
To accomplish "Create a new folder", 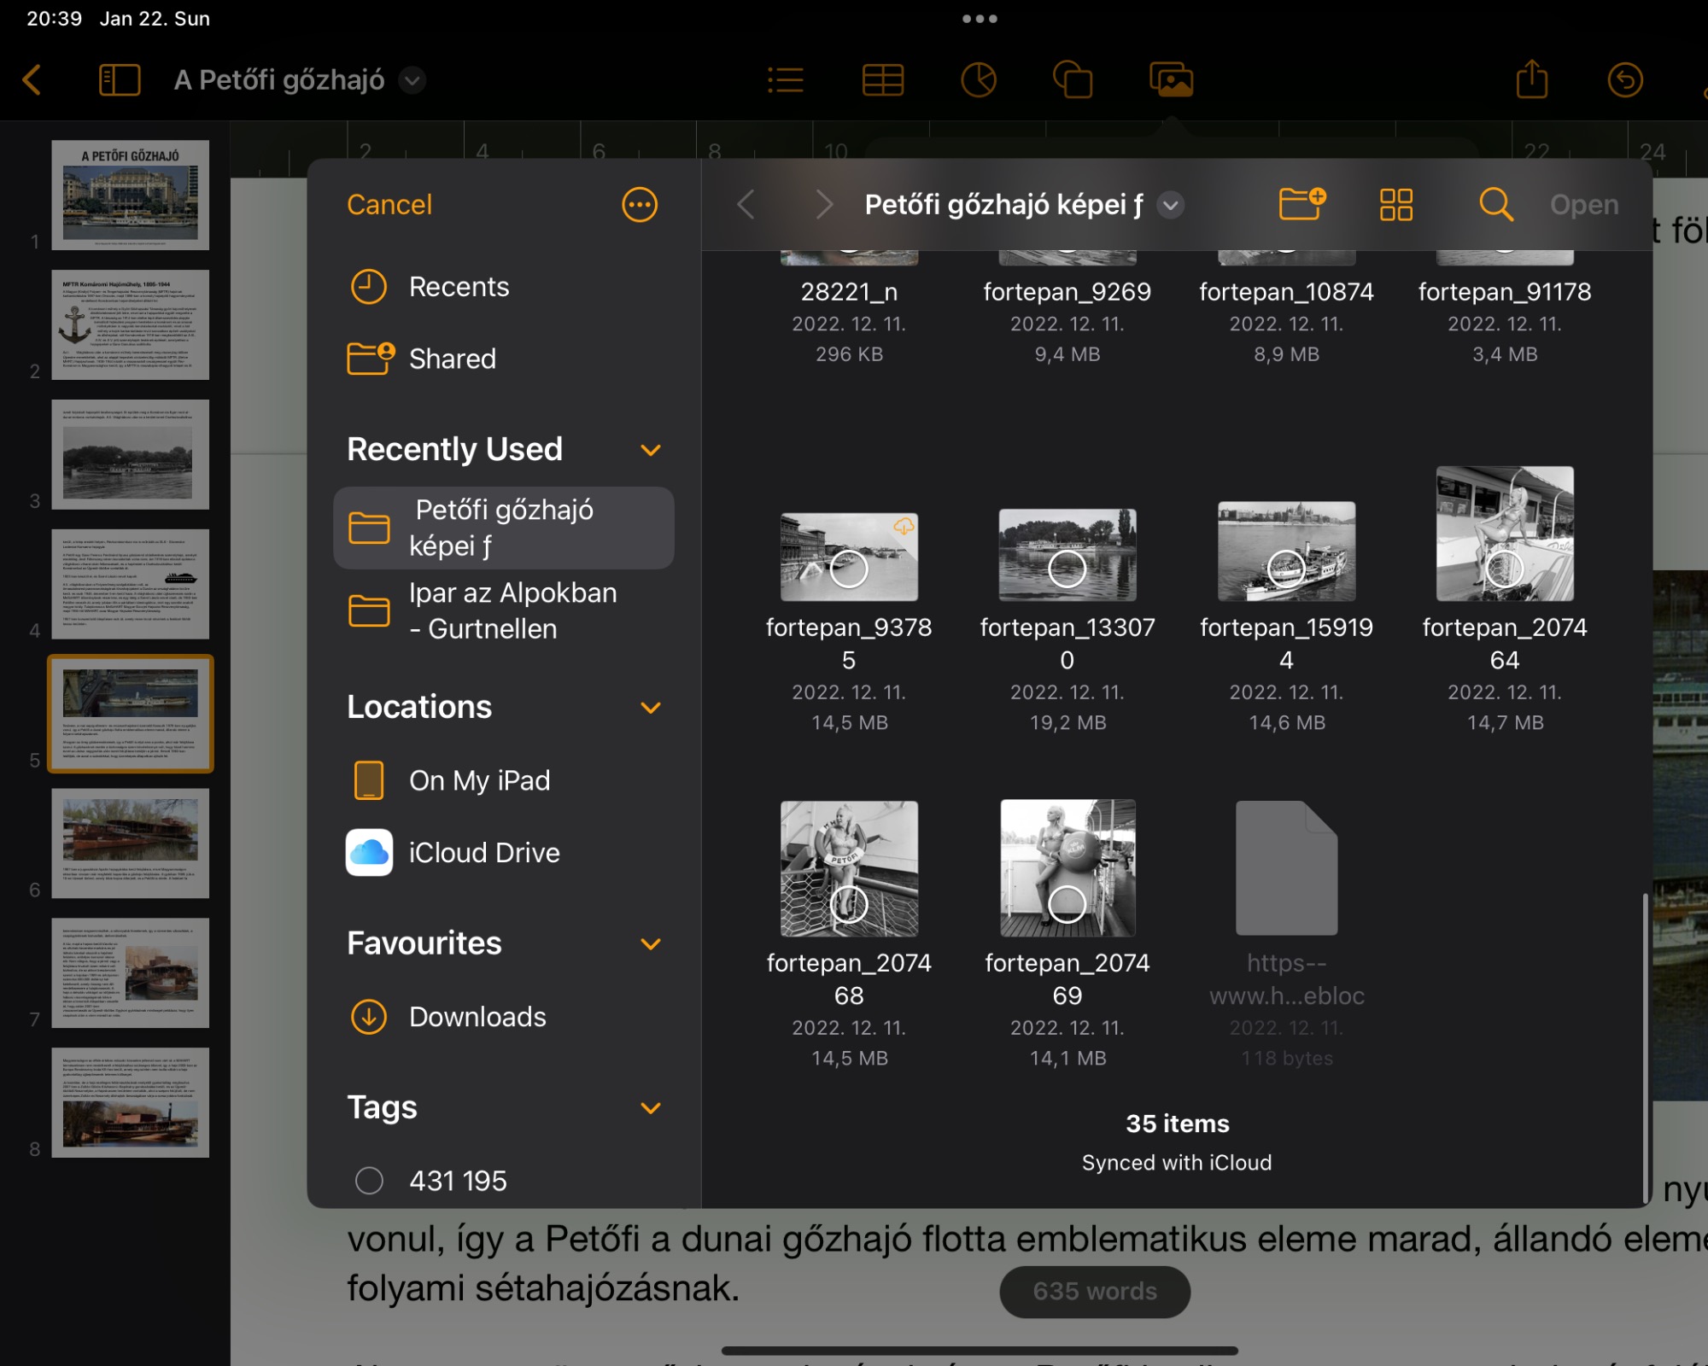I will click(x=1302, y=205).
